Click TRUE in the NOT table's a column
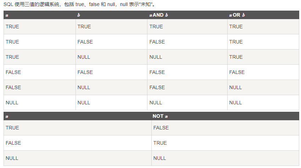 [12, 128]
